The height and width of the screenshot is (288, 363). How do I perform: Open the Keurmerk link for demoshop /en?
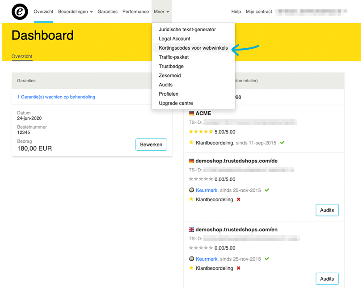point(207,259)
